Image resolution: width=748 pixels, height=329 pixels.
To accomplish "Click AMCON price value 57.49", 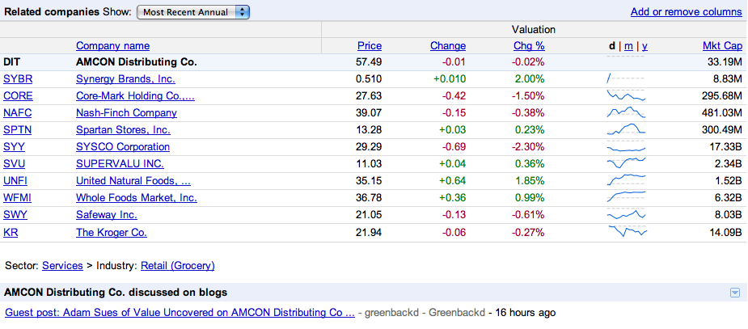I will (369, 62).
